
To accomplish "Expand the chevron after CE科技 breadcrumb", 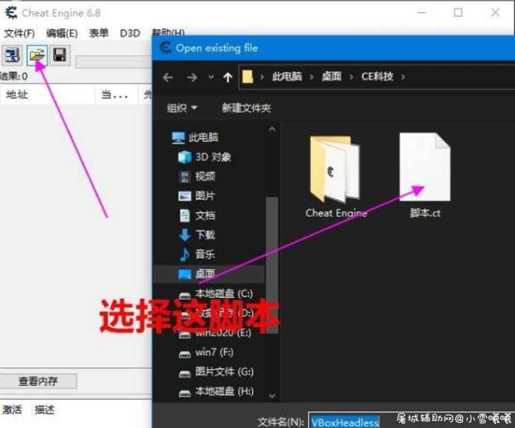I will (403, 77).
